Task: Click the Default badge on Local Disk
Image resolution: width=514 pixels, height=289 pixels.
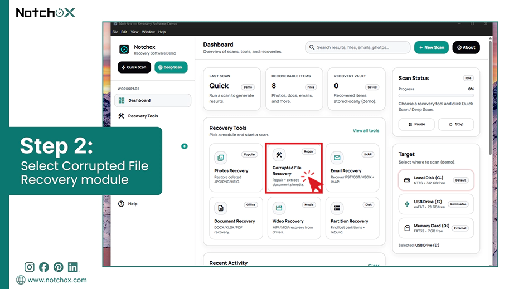Action: [460, 180]
